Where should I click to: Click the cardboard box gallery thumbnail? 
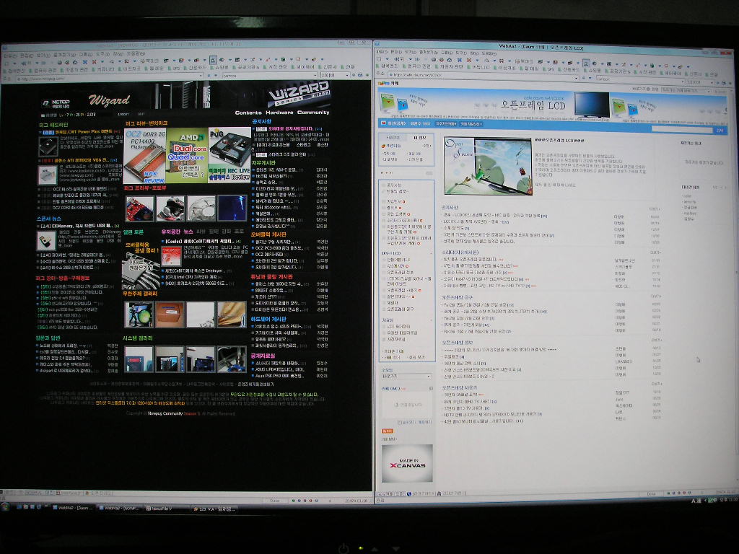[169, 315]
